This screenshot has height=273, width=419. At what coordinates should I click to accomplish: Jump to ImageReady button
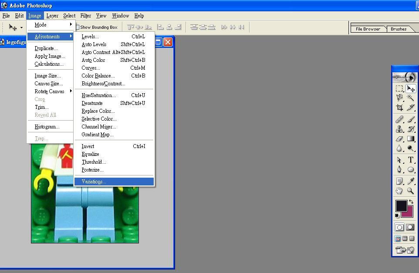point(405,250)
